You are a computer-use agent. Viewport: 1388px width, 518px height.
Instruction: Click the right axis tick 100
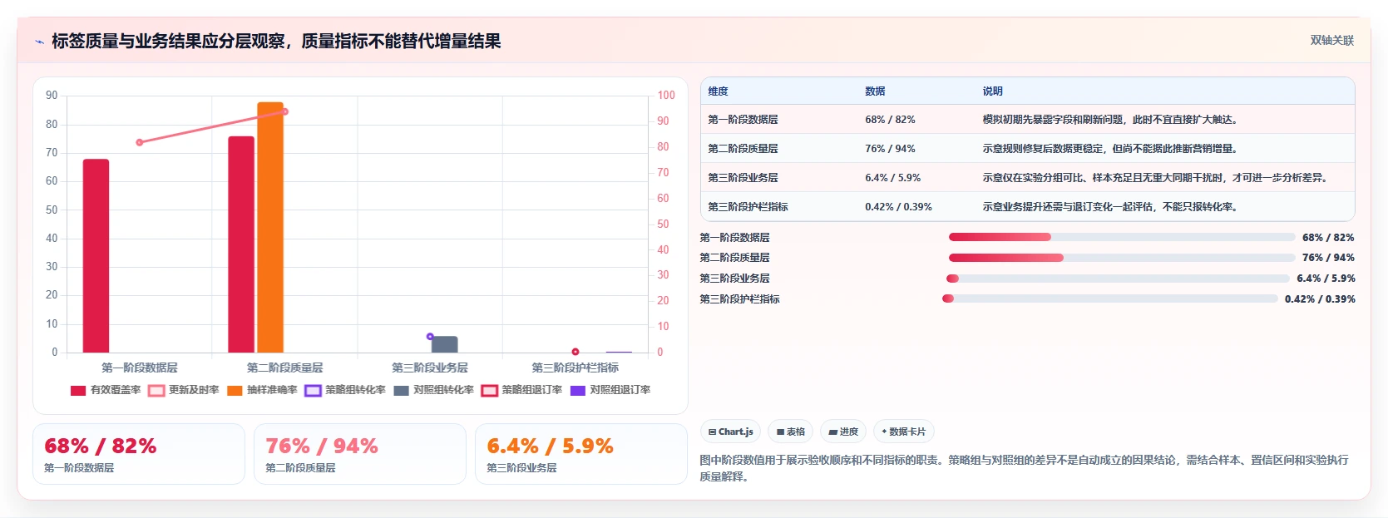point(666,96)
